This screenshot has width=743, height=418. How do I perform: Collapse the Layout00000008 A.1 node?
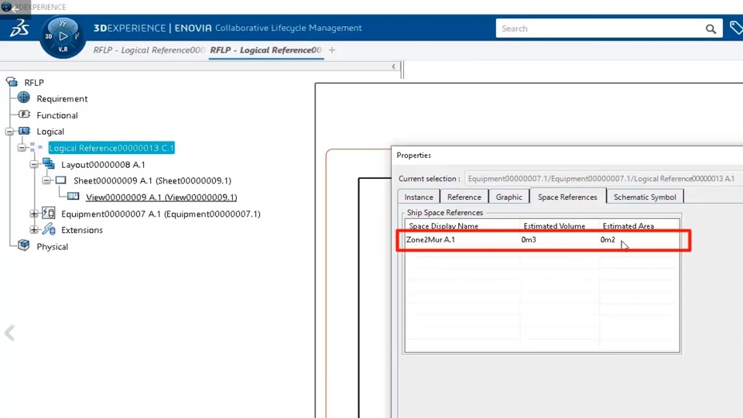[34, 164]
